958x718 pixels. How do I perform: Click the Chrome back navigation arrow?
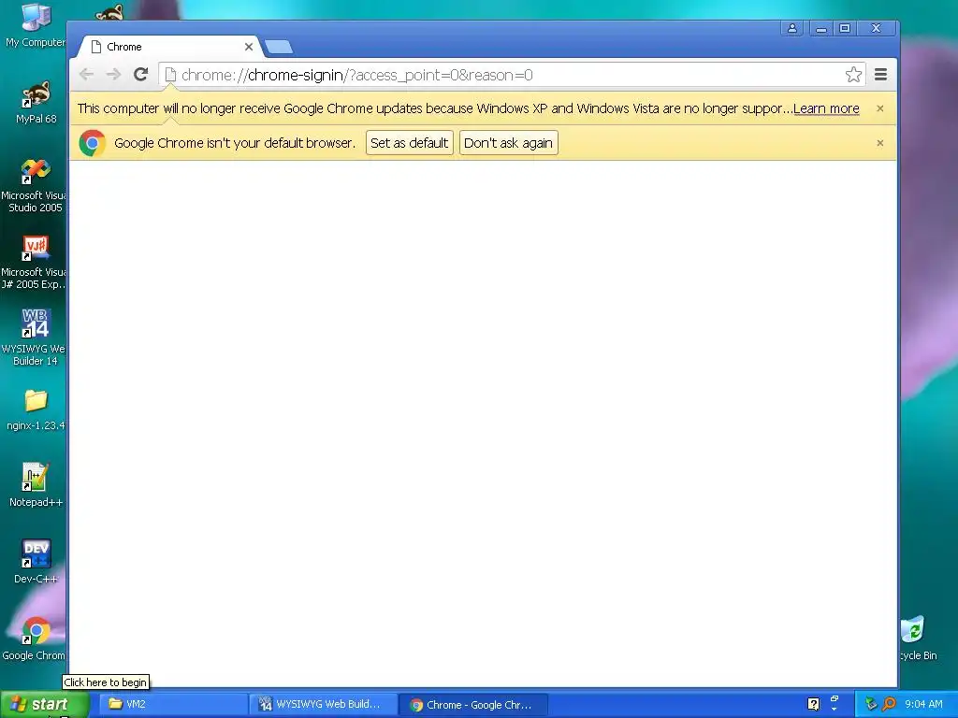(87, 75)
